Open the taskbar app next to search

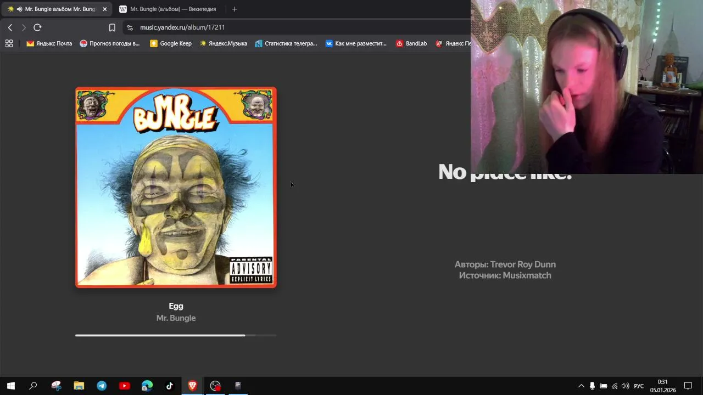tap(56, 386)
